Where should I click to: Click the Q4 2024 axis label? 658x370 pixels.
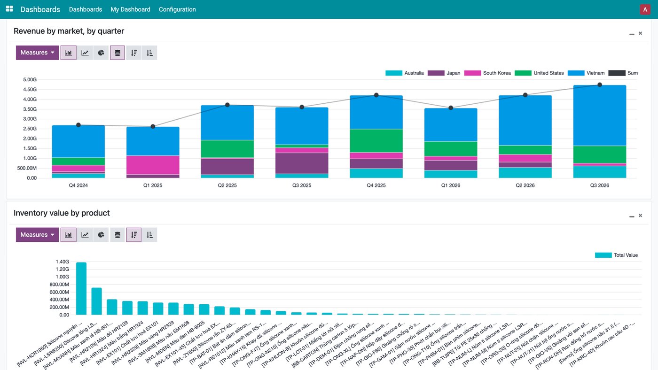[x=78, y=185]
